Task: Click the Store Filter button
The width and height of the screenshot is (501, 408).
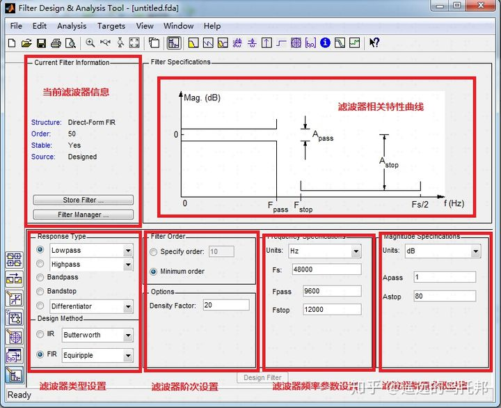Action: (x=83, y=200)
